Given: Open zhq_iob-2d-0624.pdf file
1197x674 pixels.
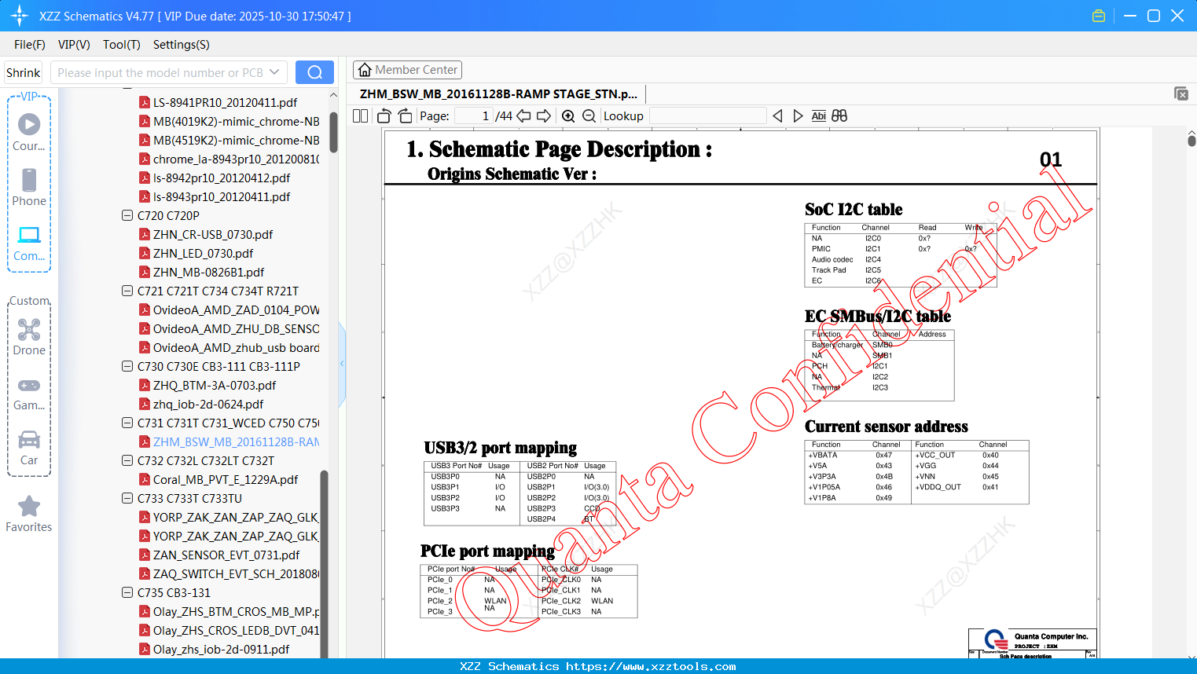Looking at the screenshot, I should click(208, 404).
